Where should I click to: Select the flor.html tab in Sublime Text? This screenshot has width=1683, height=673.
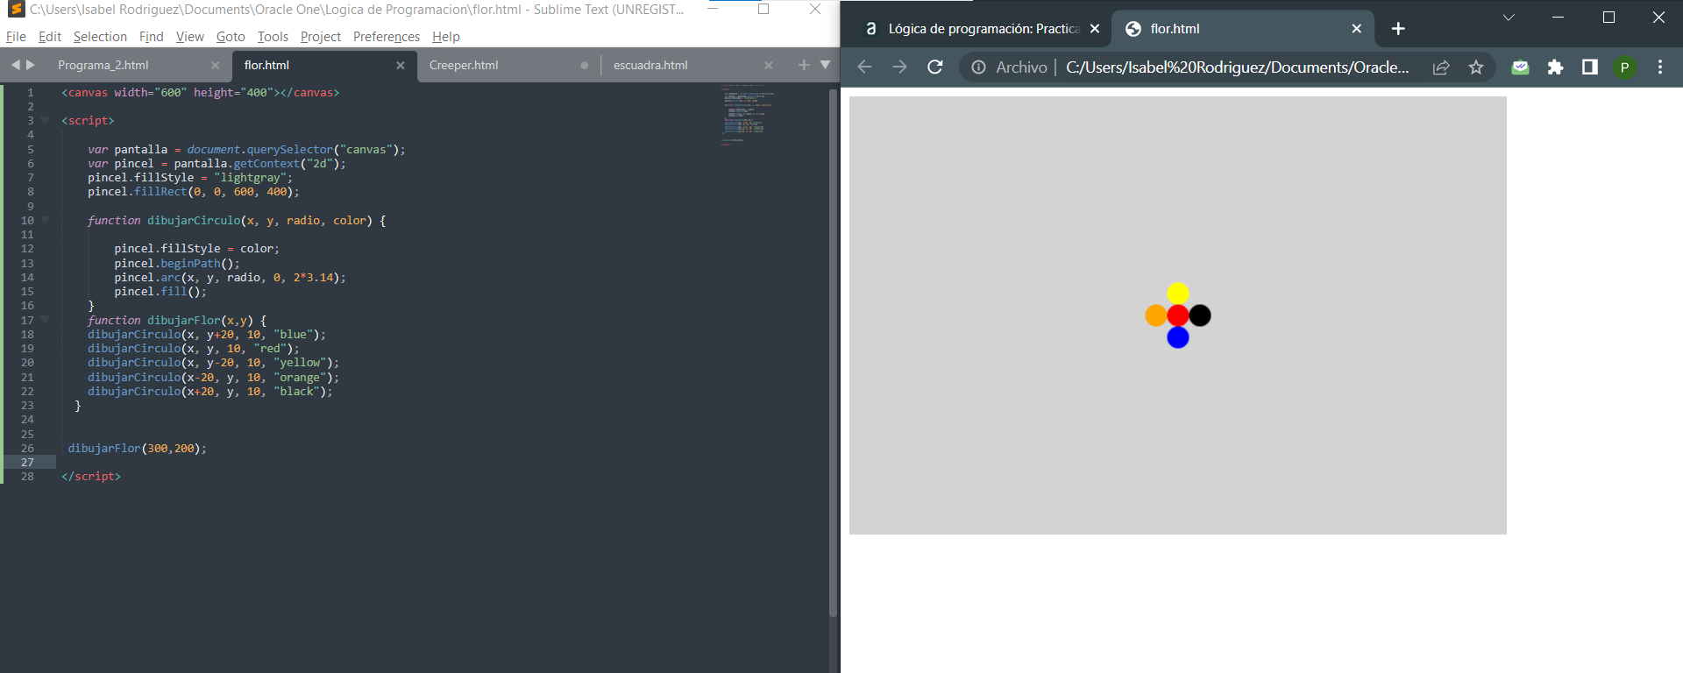[266, 65]
